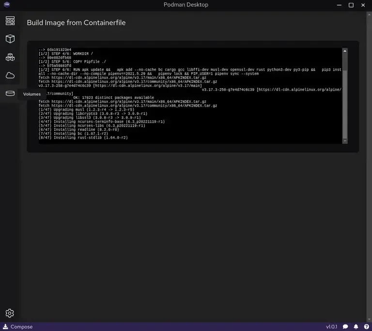Open Images via the cloud icon

(10, 76)
